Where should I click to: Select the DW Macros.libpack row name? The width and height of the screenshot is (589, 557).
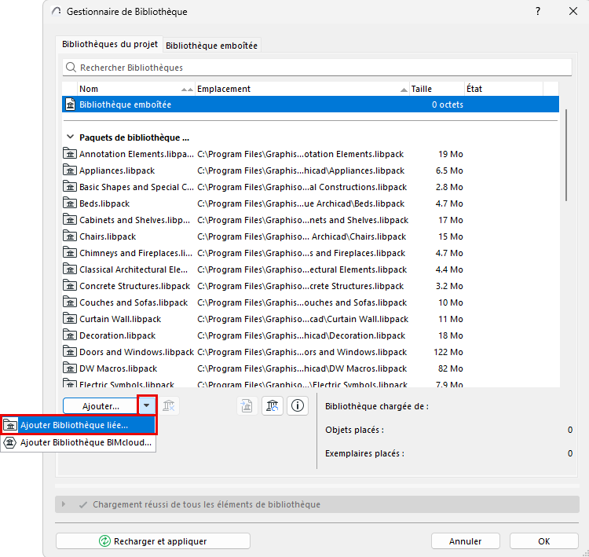[118, 368]
